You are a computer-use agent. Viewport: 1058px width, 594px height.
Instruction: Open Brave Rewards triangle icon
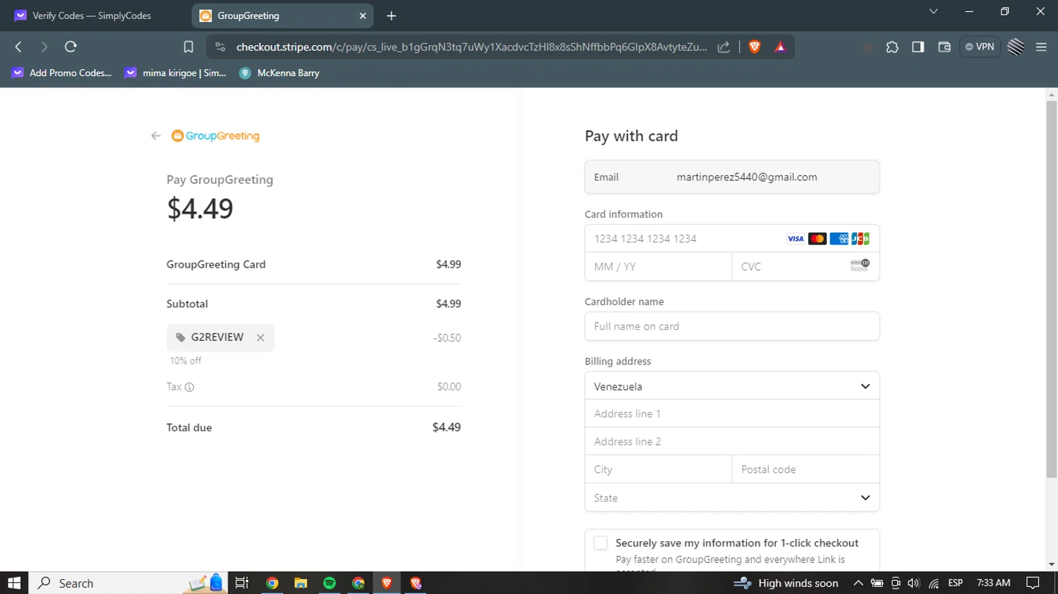tap(780, 47)
